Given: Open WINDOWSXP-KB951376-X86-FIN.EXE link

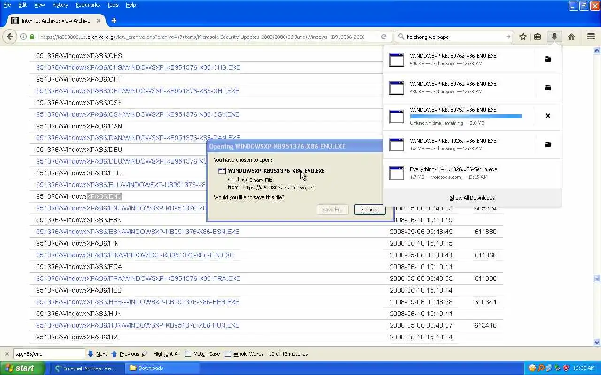Looking at the screenshot, I should tap(135, 255).
